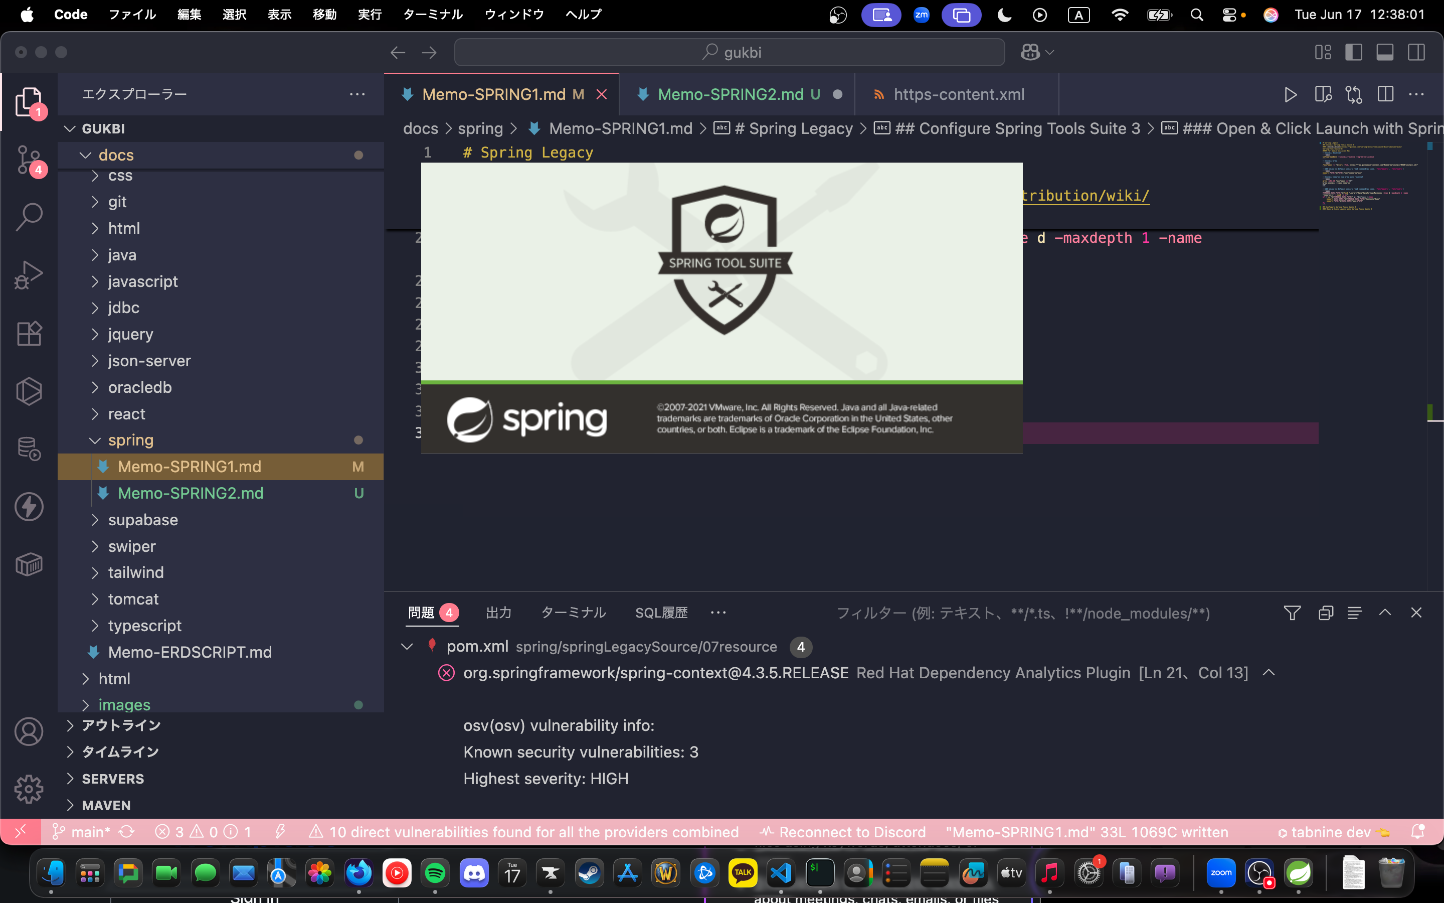Collapse spring-context problem details chevron

click(x=1269, y=673)
